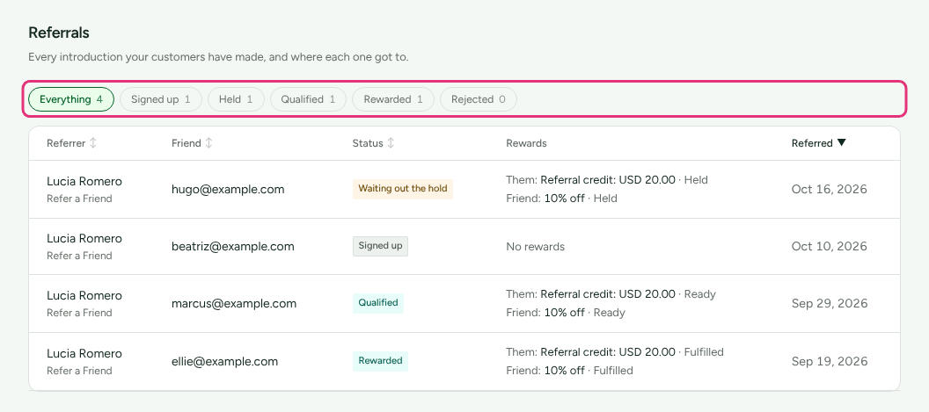The height and width of the screenshot is (412, 929).
Task: Sort table by Referrer column
Action: 71,143
